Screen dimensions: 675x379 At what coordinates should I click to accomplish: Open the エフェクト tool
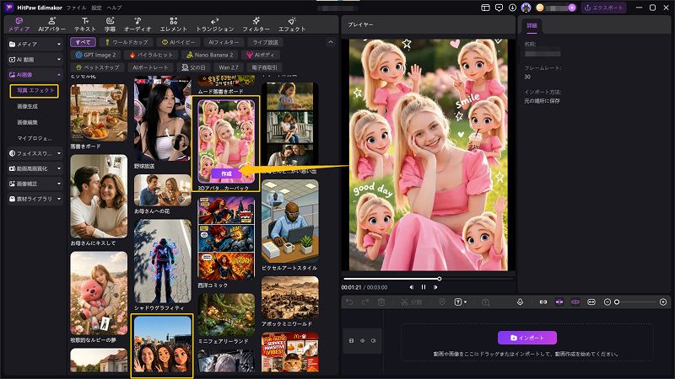point(292,24)
